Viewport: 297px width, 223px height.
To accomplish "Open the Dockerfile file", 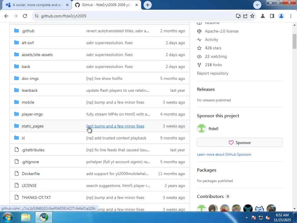I will coord(31,174).
